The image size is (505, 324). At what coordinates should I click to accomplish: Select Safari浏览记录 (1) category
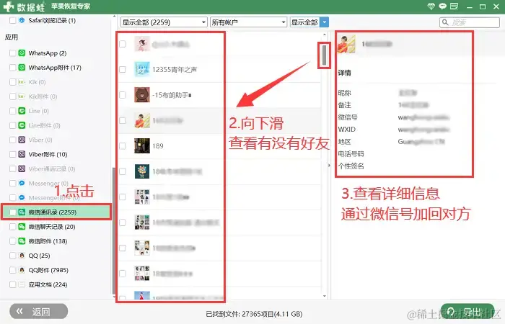click(x=52, y=20)
